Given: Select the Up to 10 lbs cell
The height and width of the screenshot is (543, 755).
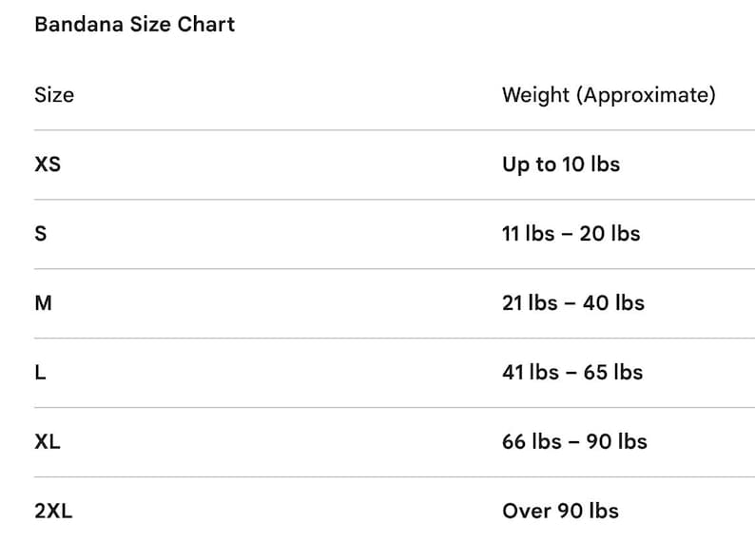Looking at the screenshot, I should pos(561,165).
